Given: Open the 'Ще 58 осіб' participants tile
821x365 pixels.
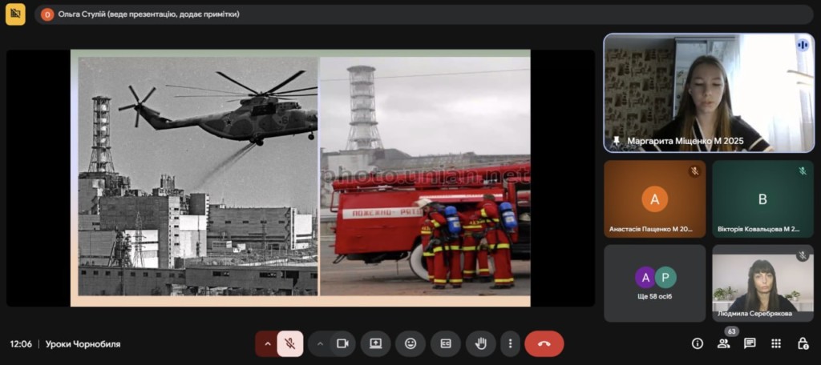Looking at the screenshot, I should pyautogui.click(x=655, y=283).
